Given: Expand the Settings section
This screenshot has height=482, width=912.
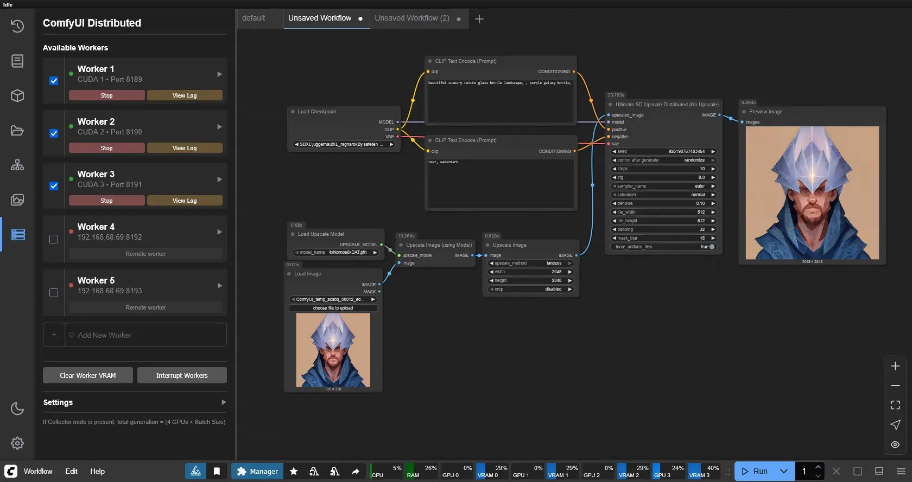Looking at the screenshot, I should coord(223,402).
